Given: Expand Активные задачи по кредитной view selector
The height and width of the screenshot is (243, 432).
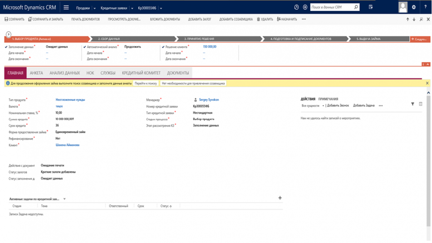Looking at the screenshot, I should click(x=64, y=199).
